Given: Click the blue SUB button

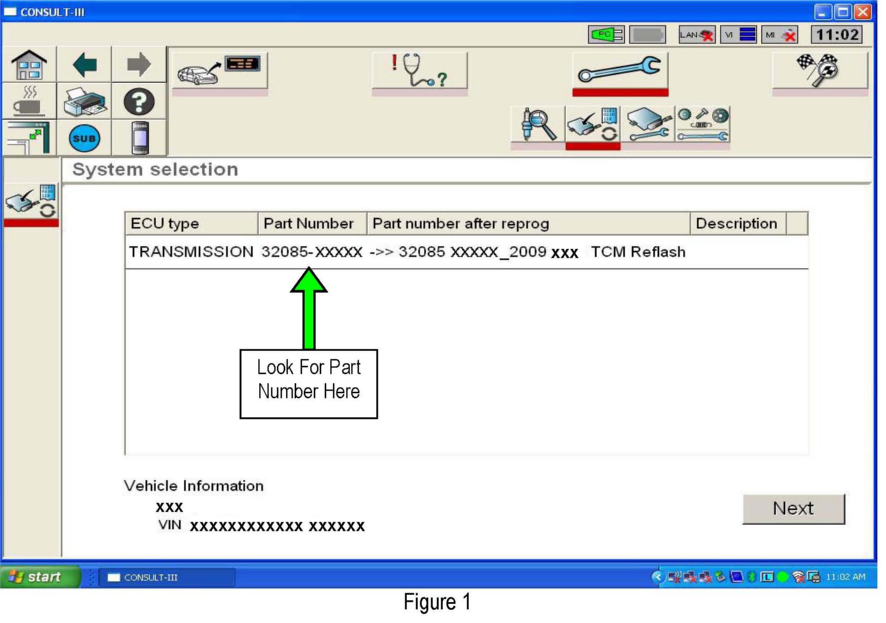Looking at the screenshot, I should point(84,138).
